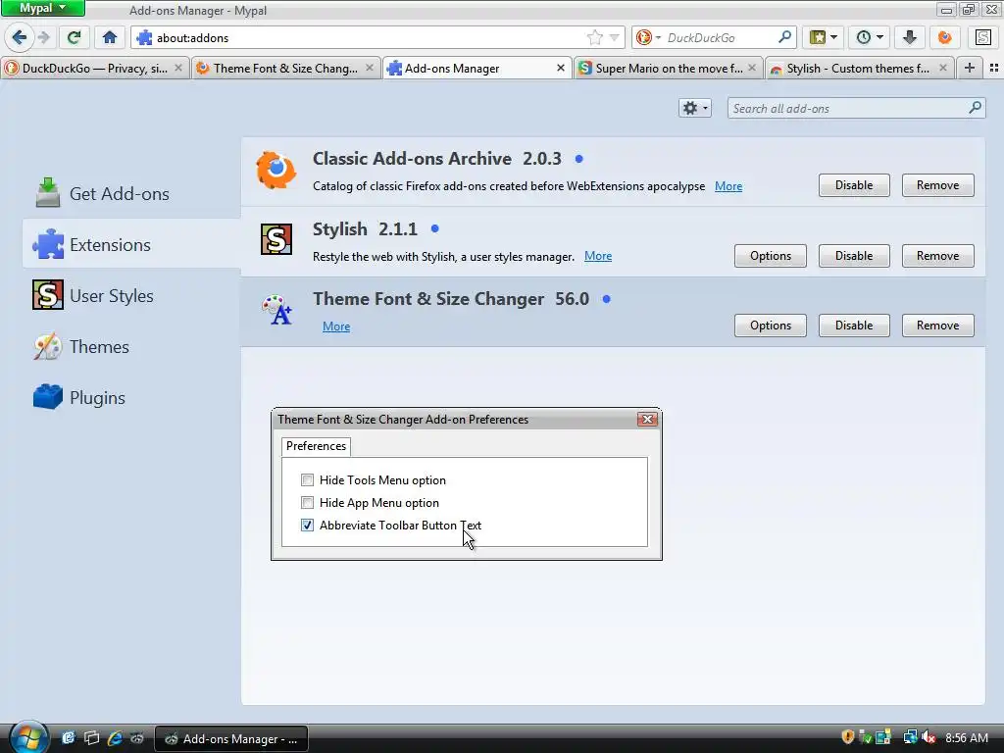Disable Theme Font & Size Changer
Viewport: 1004px width, 753px height.
(854, 326)
